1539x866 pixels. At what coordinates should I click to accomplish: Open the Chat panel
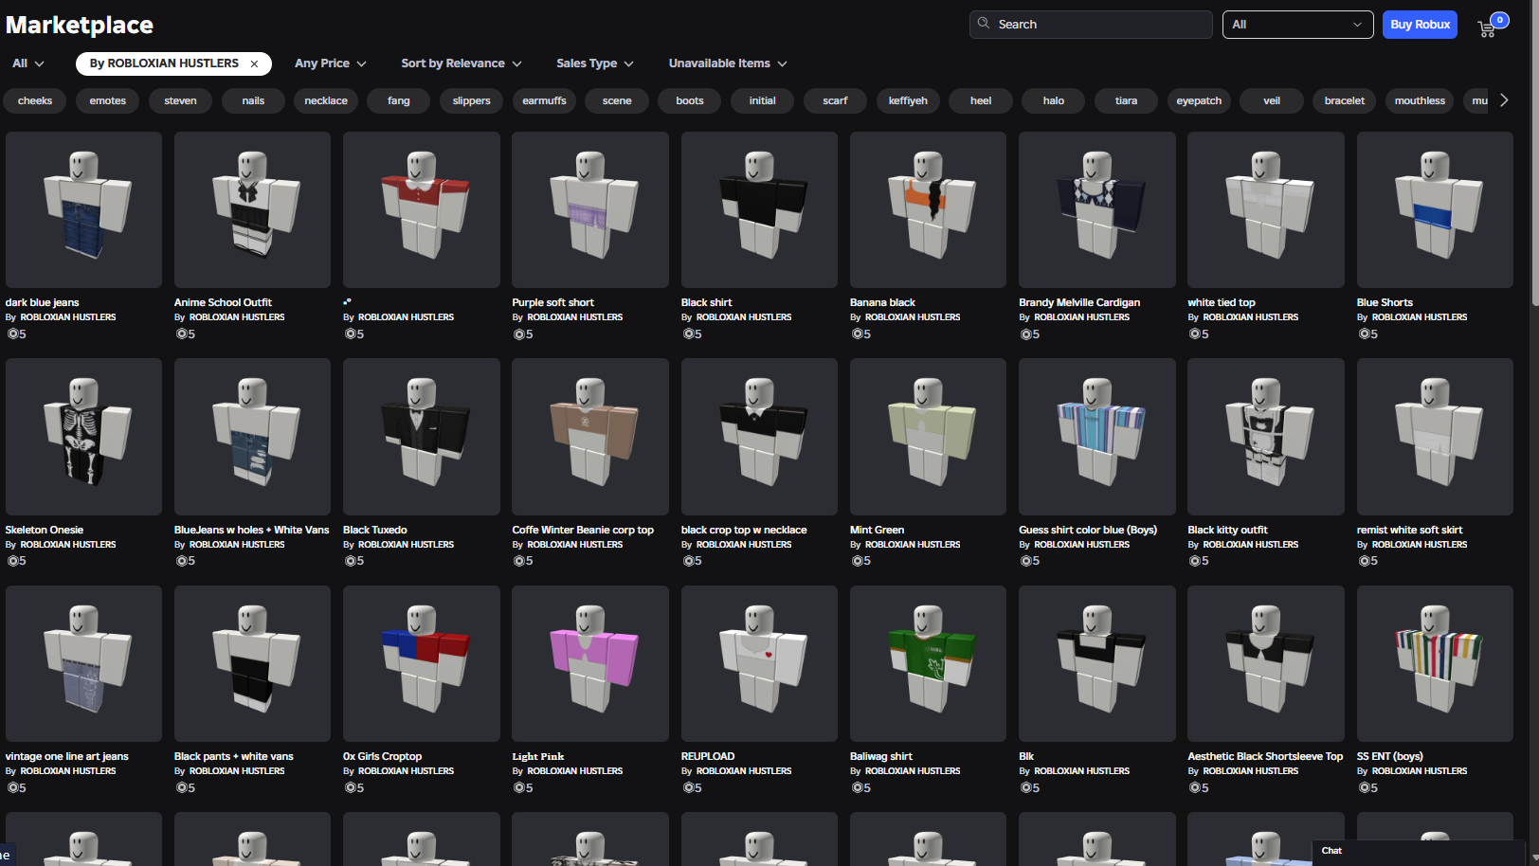click(x=1418, y=851)
